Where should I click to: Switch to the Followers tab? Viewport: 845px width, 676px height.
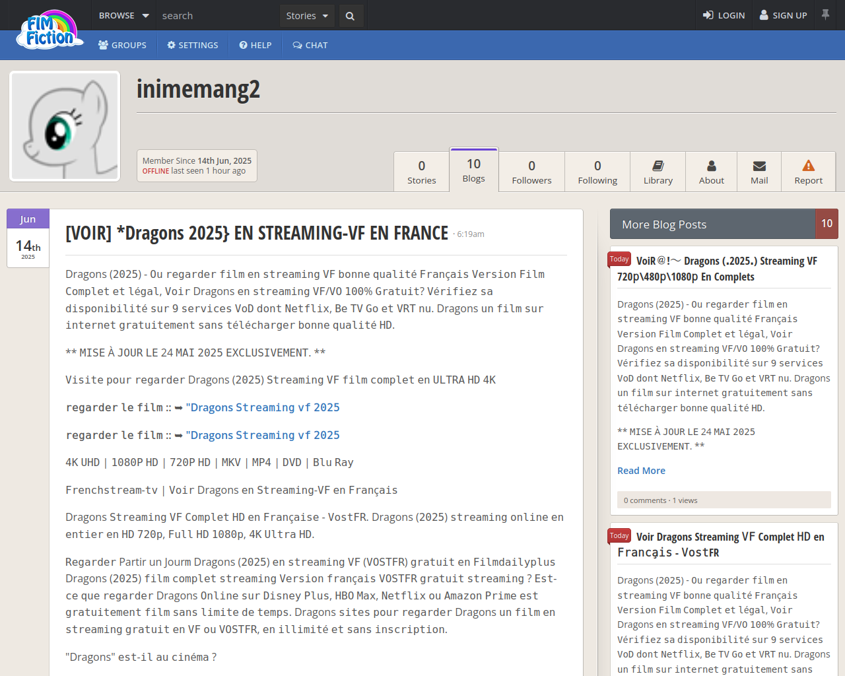click(531, 172)
